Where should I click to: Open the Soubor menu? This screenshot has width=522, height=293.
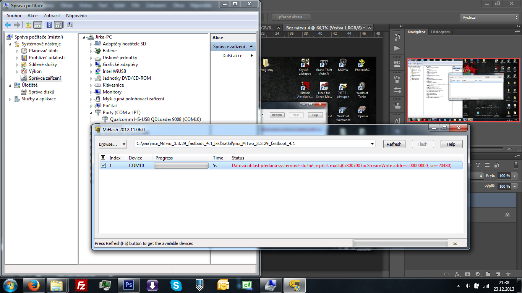click(x=14, y=16)
